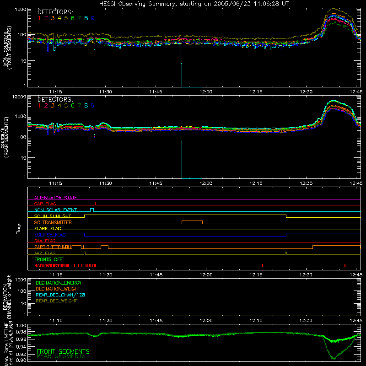Select dark green detector 7 in front segments legend
This screenshot has height=366, width=366.
79,18
